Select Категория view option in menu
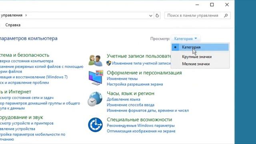 (200, 47)
